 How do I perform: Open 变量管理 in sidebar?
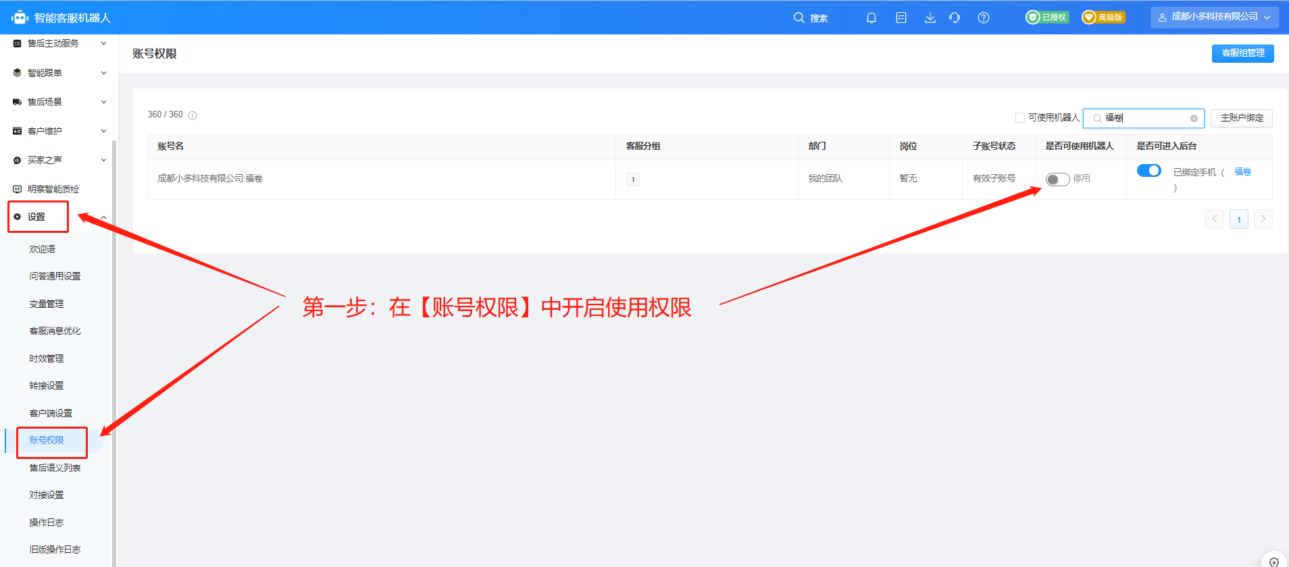pyautogui.click(x=46, y=304)
